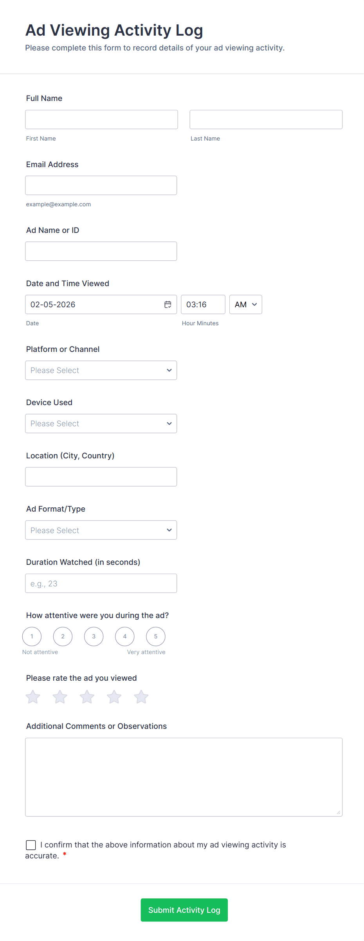Rate the ad two stars
The image size is (364, 941).
[60, 697]
